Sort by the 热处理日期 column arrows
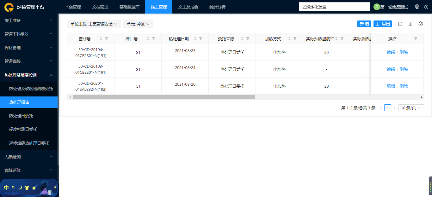The image size is (432, 197). click(195, 38)
